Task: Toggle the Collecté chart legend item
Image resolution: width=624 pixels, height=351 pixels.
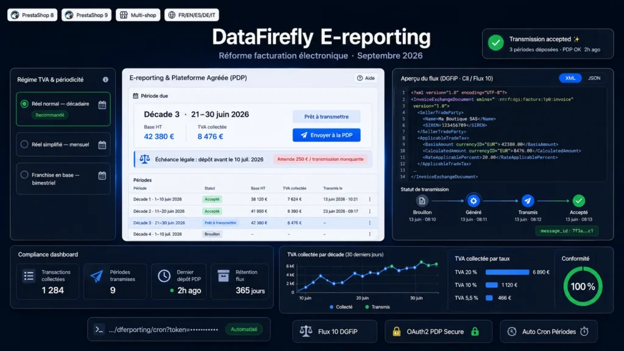Action: [341, 307]
